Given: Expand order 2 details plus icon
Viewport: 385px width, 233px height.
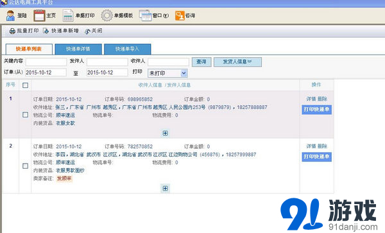Looking at the screenshot, I should click(x=166, y=188).
